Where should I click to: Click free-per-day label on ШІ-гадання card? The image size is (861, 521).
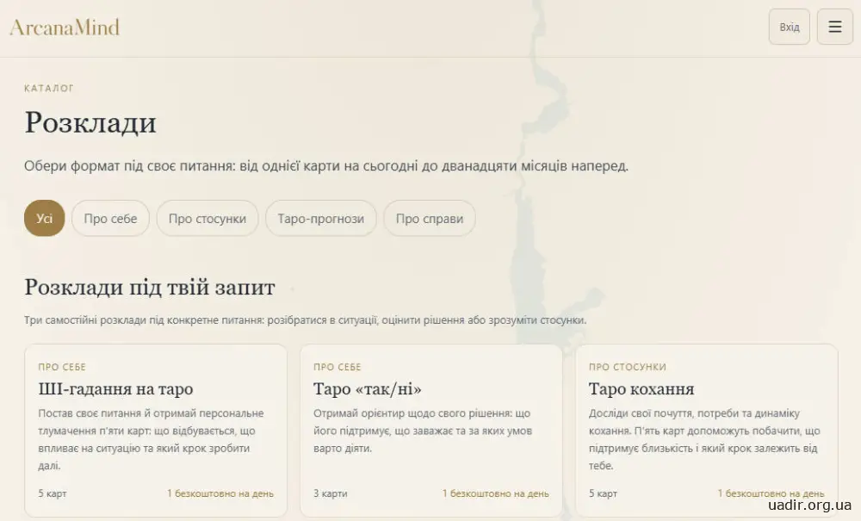(x=220, y=493)
